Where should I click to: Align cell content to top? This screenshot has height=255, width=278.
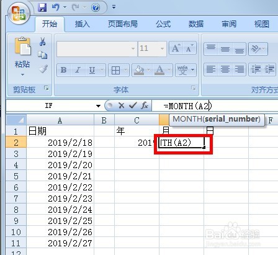[x=211, y=49]
